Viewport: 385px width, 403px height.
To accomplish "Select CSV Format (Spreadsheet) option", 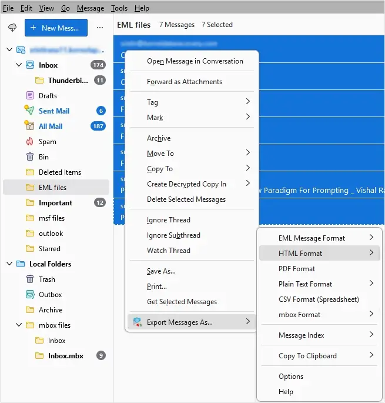I will click(319, 299).
